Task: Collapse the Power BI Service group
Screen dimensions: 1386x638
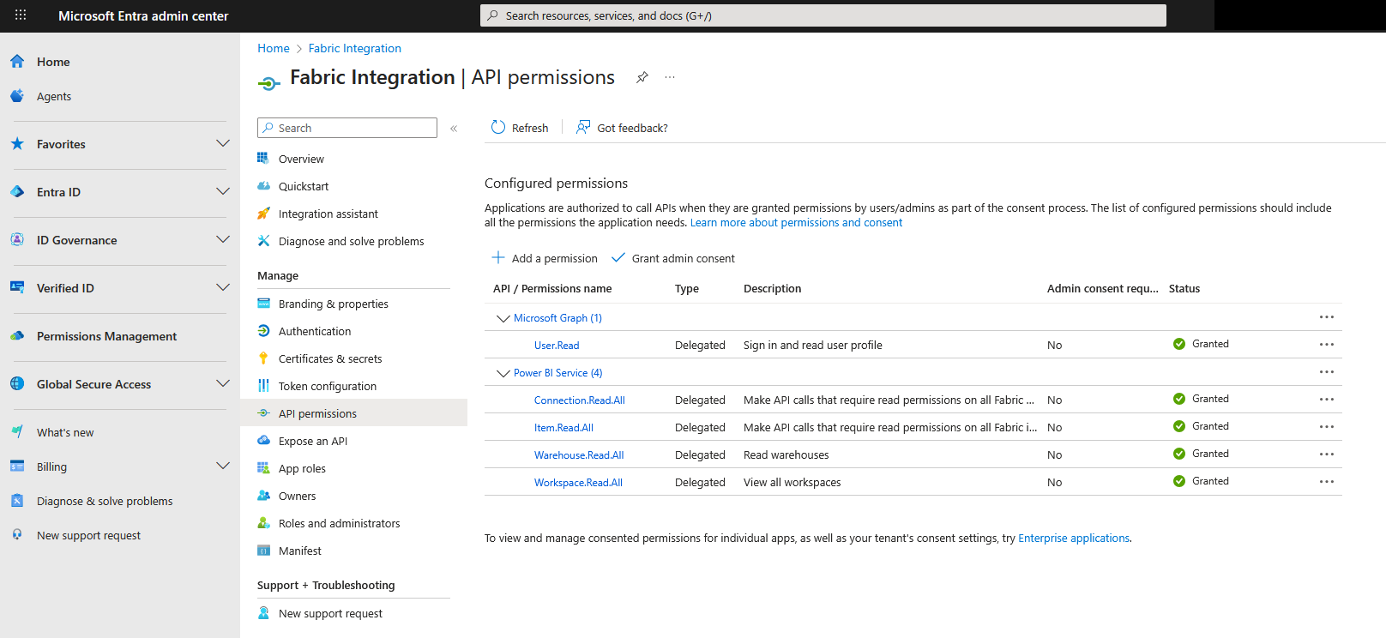Action: point(503,373)
